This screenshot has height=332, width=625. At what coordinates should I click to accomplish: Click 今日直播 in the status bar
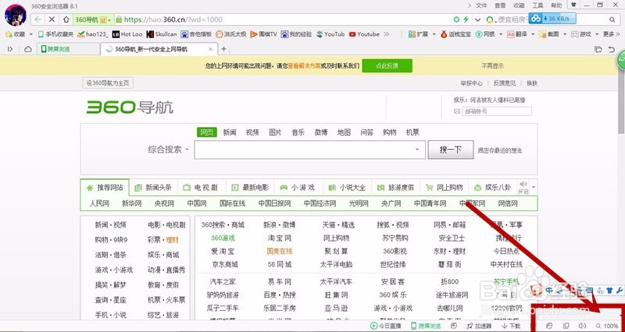click(386, 326)
